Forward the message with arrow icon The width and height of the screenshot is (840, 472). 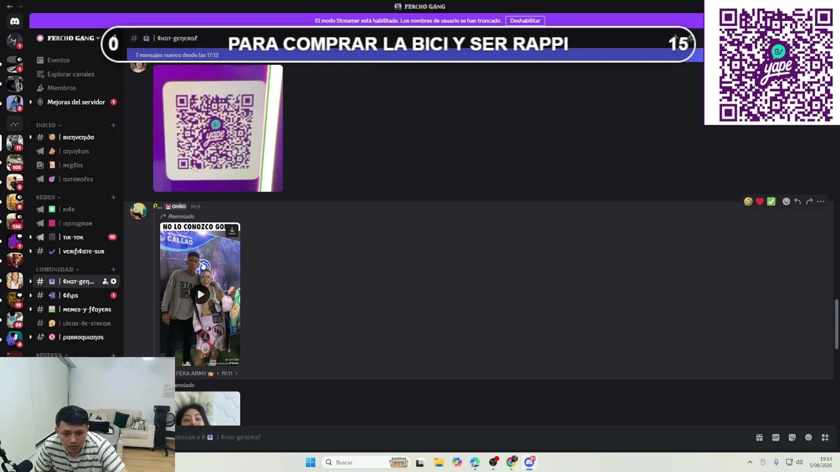pyautogui.click(x=809, y=201)
